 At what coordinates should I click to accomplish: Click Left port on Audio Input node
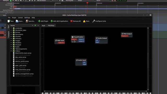click(84, 62)
